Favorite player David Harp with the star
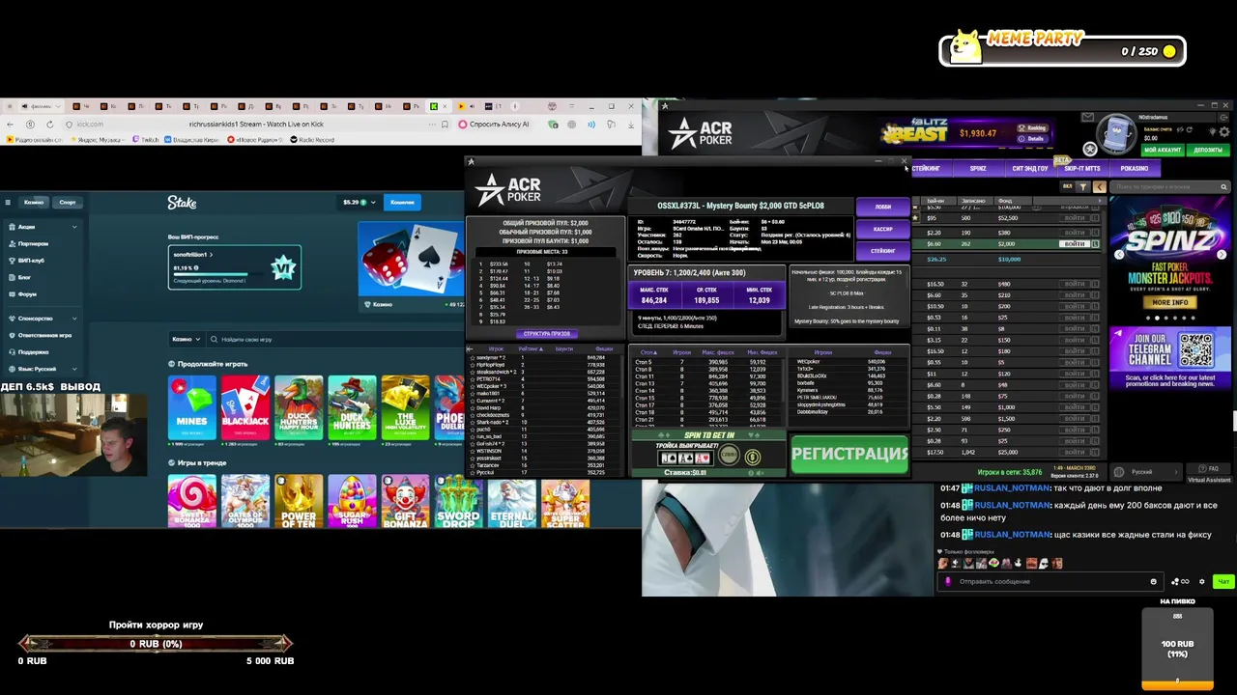Screen dimensions: 1237x695 point(472,408)
